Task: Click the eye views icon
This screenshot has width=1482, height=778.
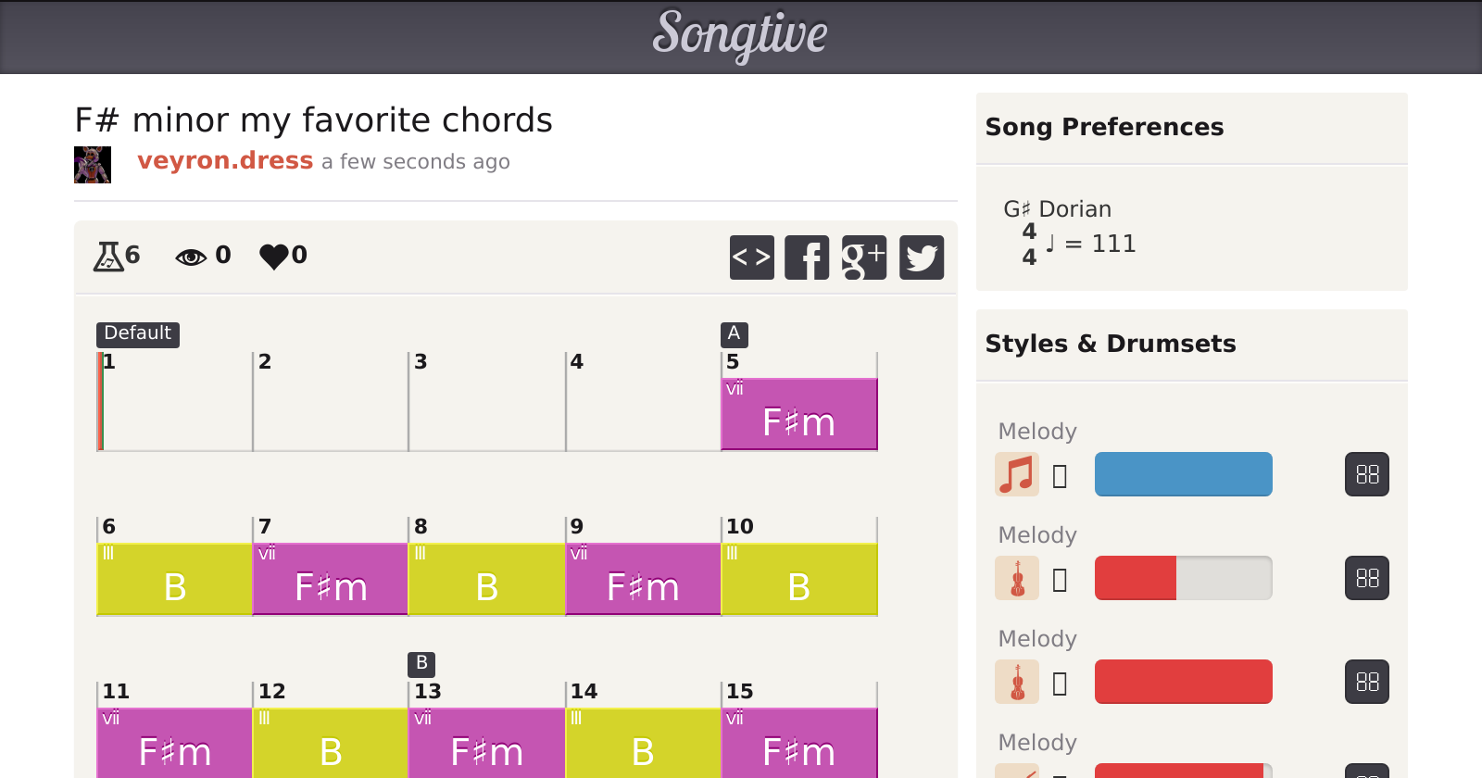Action: (x=191, y=257)
